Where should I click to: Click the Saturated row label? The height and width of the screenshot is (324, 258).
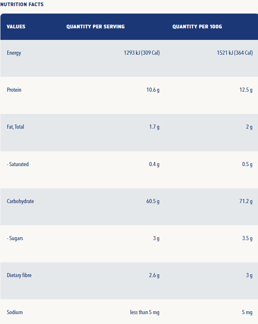pyautogui.click(x=18, y=164)
